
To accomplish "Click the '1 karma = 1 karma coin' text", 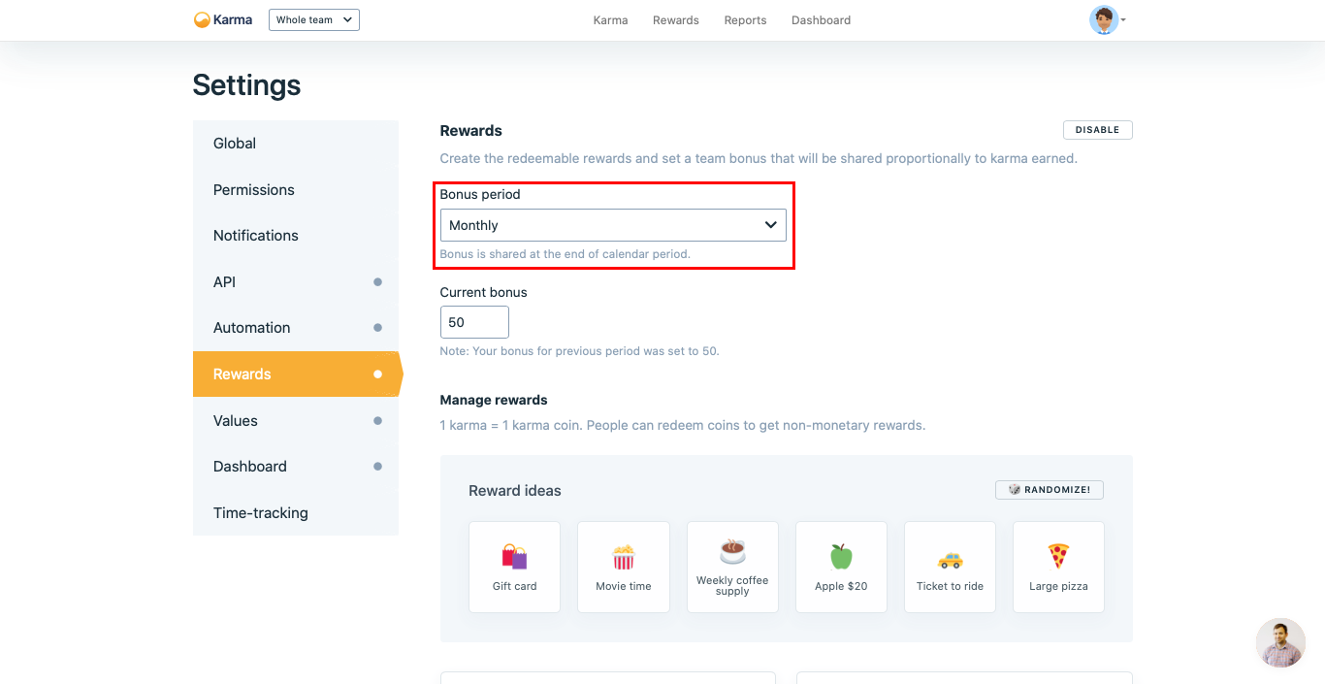I will point(683,425).
